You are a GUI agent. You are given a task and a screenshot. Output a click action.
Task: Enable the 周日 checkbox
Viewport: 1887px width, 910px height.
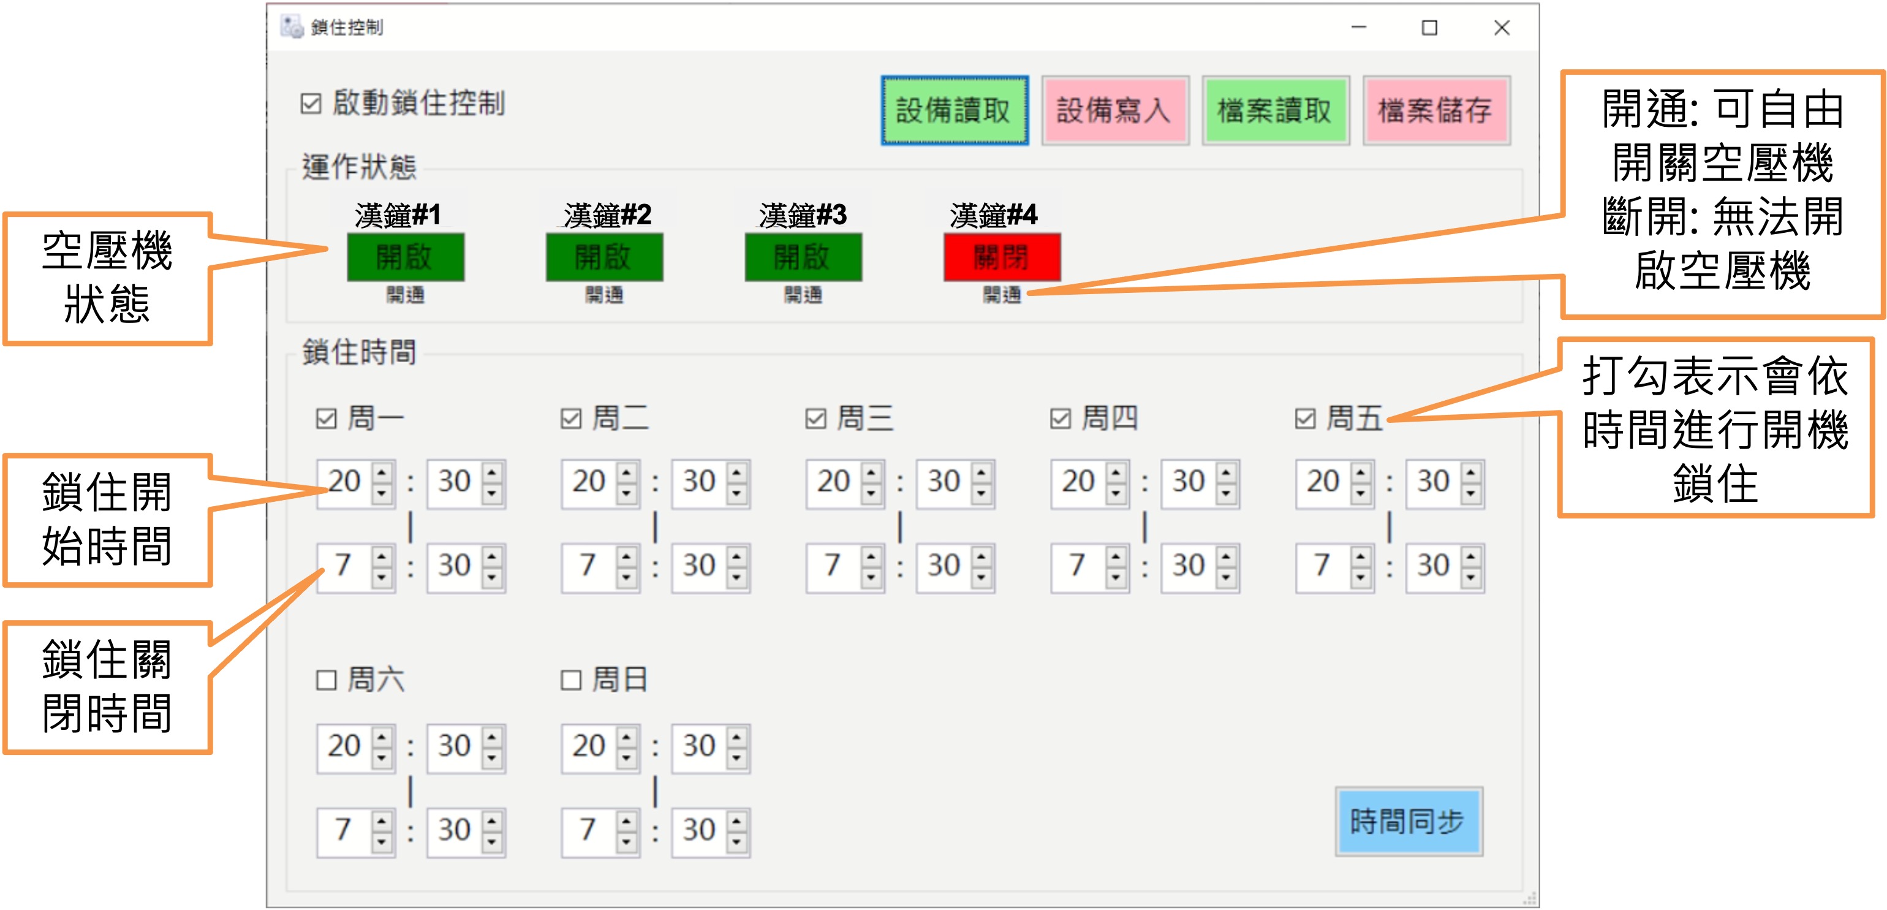(x=570, y=681)
